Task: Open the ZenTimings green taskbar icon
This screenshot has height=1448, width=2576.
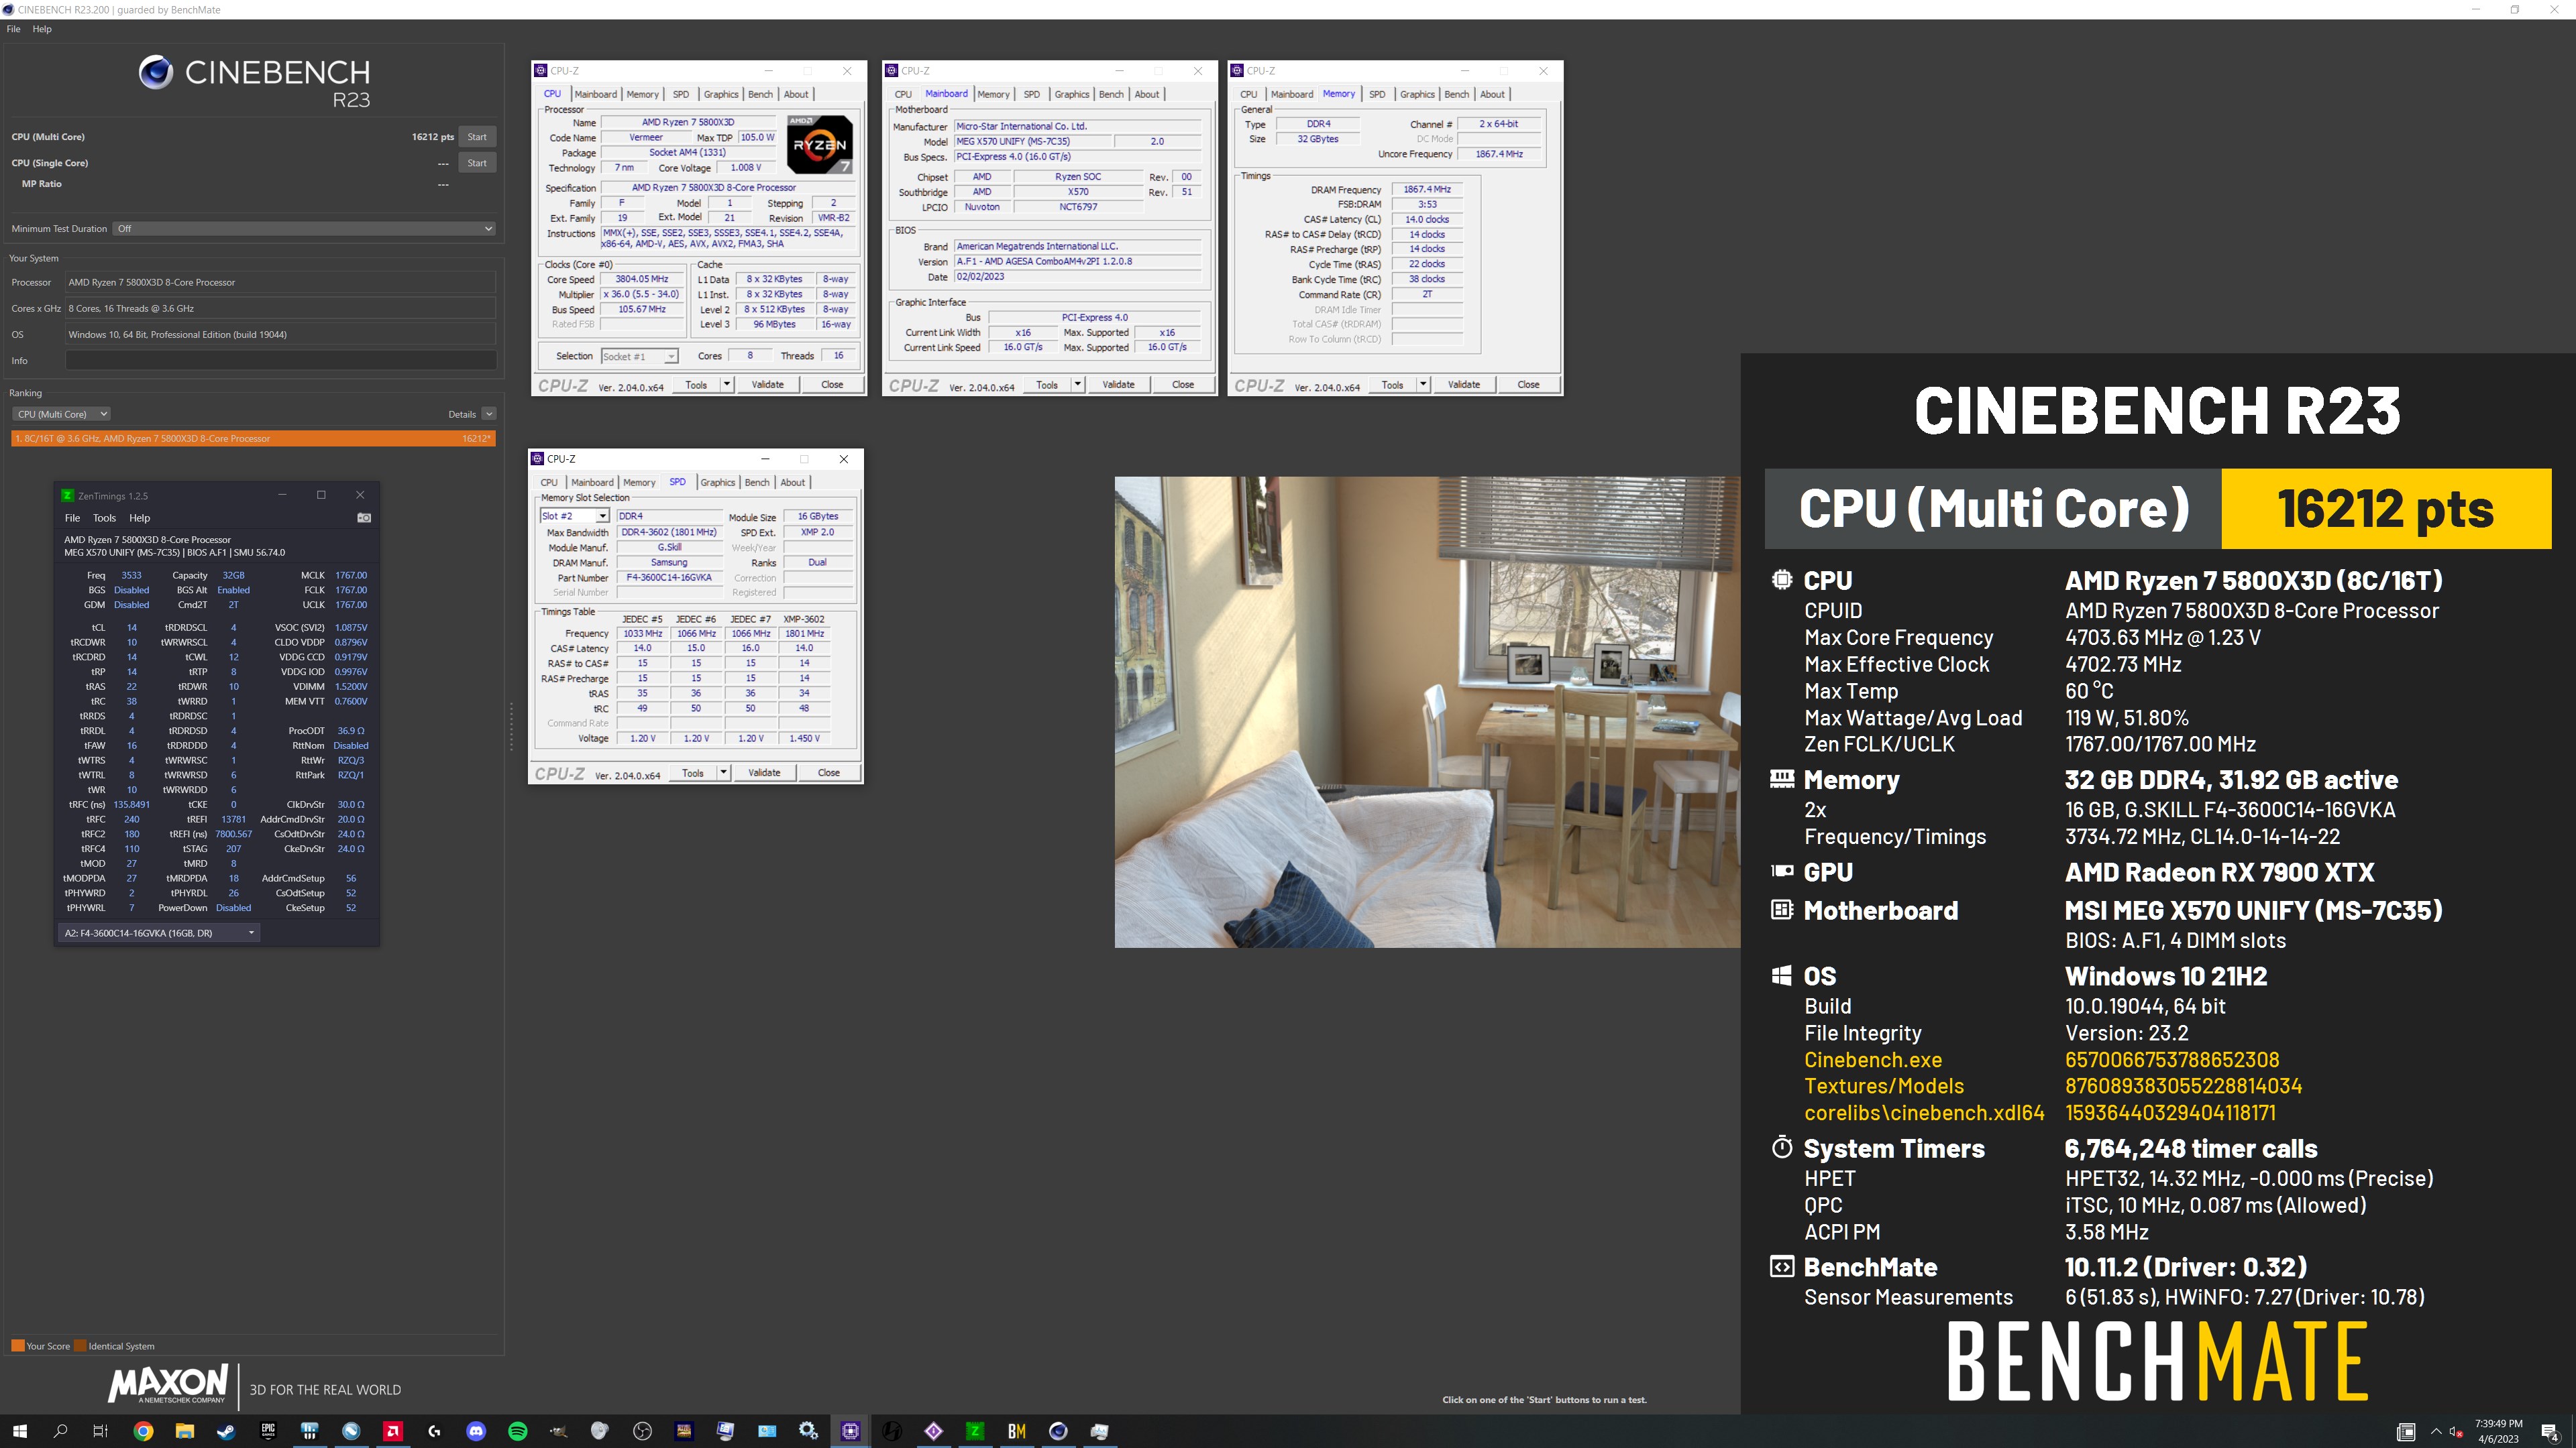Action: 974,1431
